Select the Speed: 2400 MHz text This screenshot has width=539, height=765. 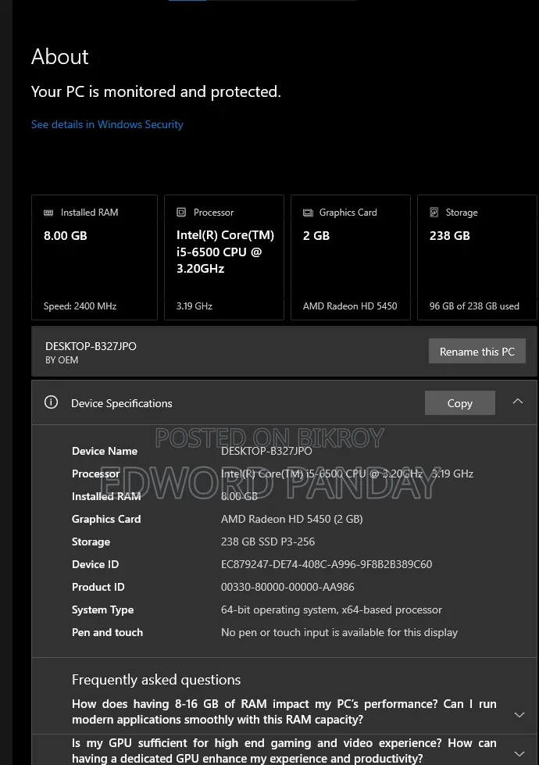(x=80, y=306)
